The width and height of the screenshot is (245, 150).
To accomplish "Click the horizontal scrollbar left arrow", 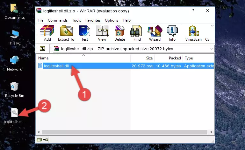I will [39, 132].
